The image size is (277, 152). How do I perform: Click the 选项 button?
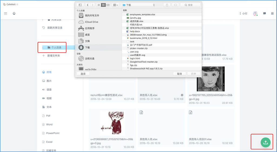click(x=83, y=74)
